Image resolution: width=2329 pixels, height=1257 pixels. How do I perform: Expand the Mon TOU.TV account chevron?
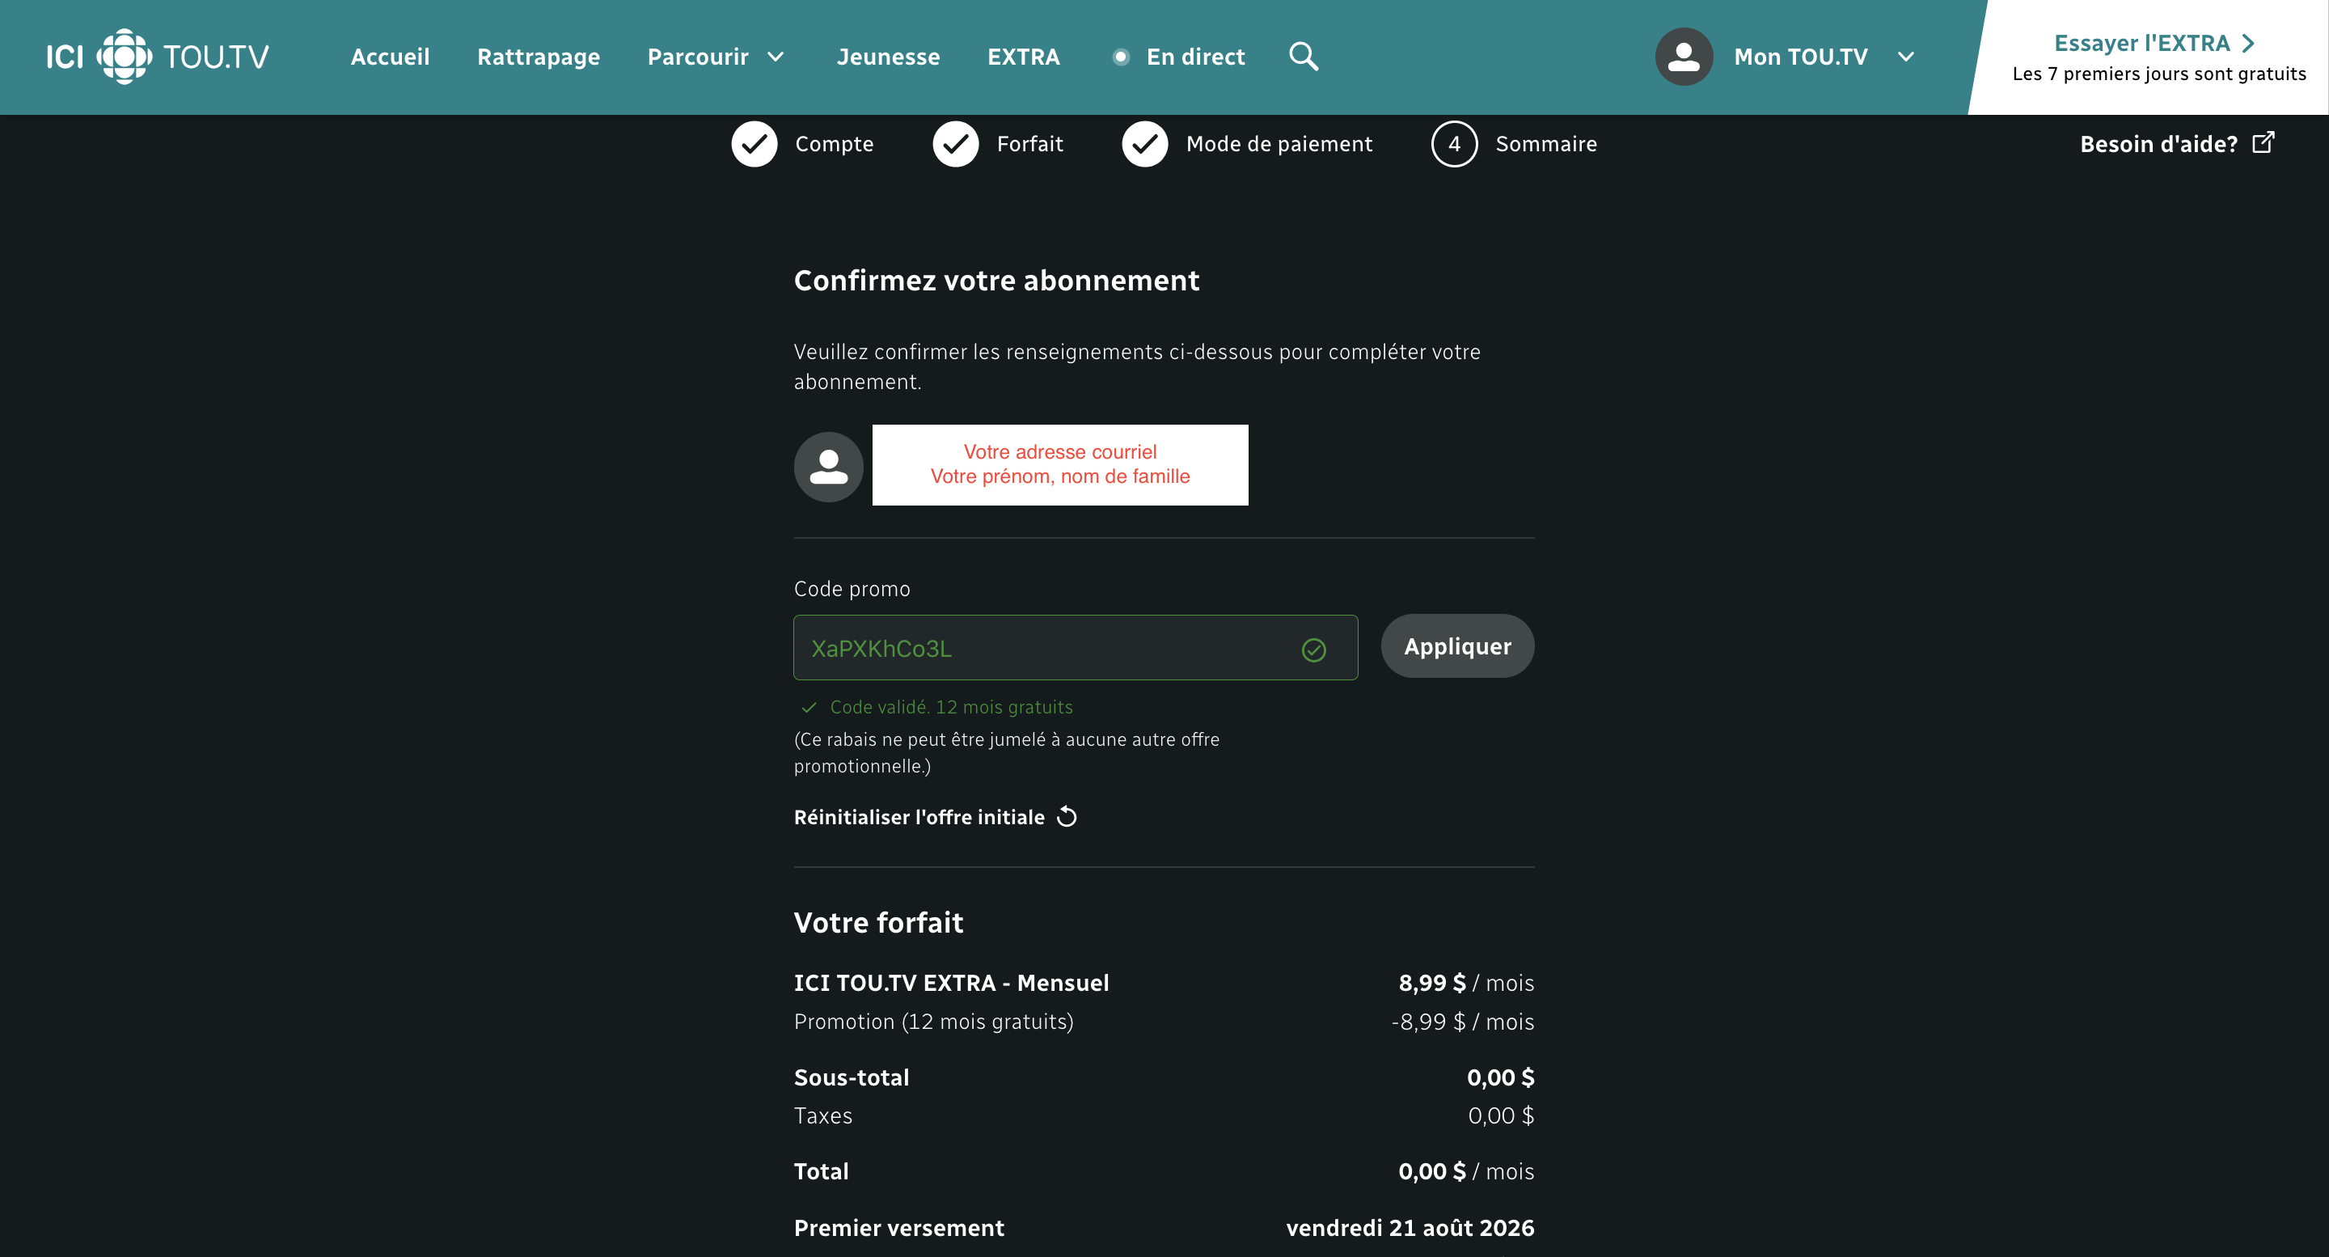(1905, 57)
